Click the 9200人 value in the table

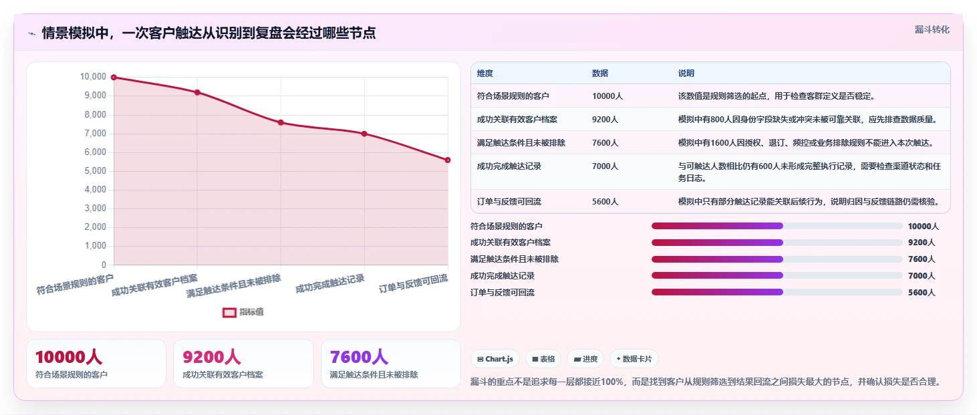[x=605, y=120]
